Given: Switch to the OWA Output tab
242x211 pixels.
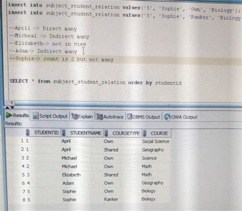Looking at the screenshot, I should coord(181,117).
